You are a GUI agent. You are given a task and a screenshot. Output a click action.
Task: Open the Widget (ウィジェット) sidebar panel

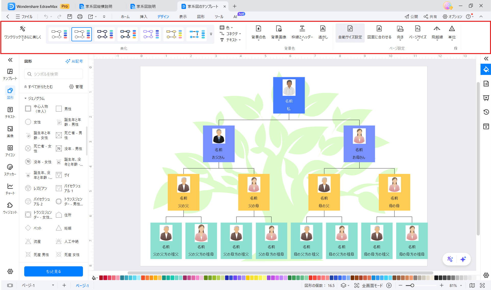pos(10,205)
